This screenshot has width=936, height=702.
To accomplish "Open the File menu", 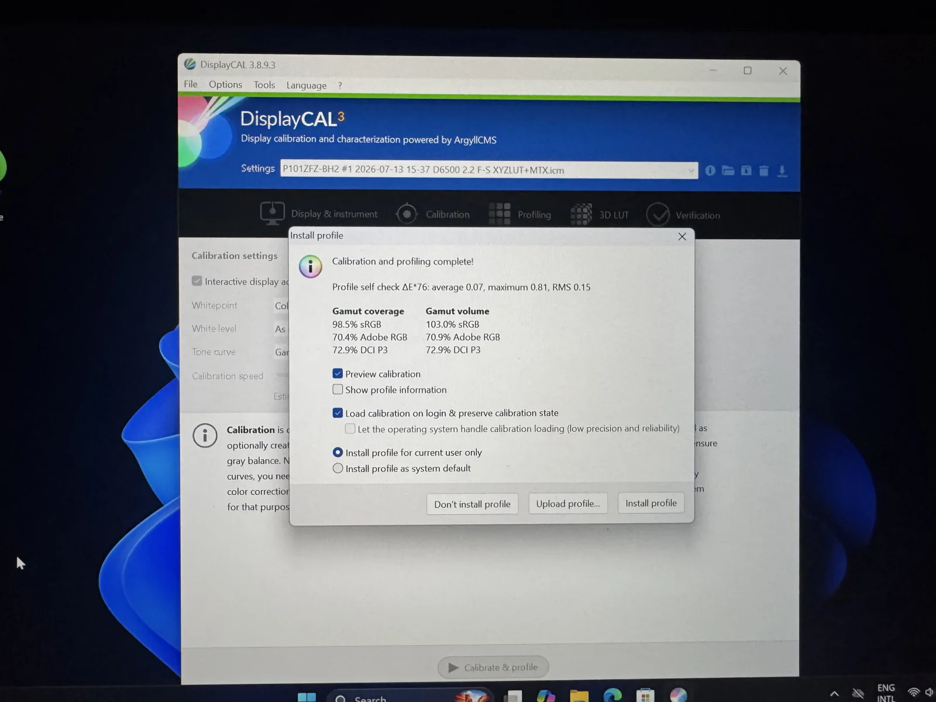I will pyautogui.click(x=191, y=84).
